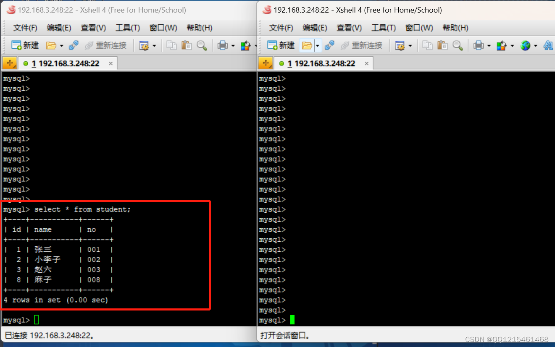The image size is (555, 347).
Task: Click status text '打开会话窗口。' in right window
Action: [x=285, y=336]
